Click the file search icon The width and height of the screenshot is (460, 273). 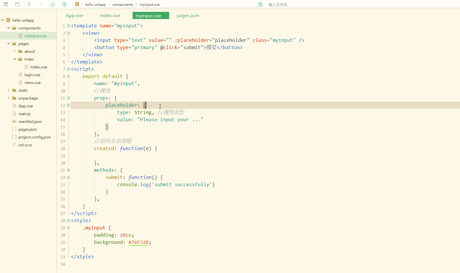(x=261, y=5)
